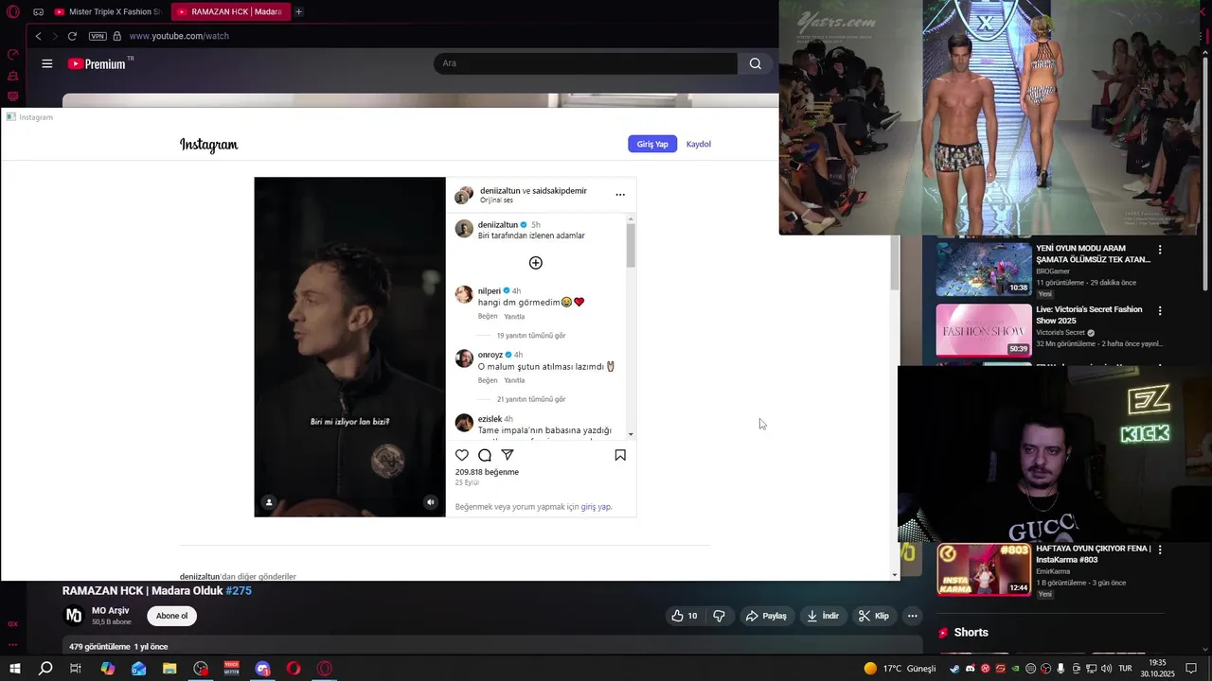This screenshot has height=681, width=1212.
Task: Open more actions menu beside Klip
Action: click(913, 616)
